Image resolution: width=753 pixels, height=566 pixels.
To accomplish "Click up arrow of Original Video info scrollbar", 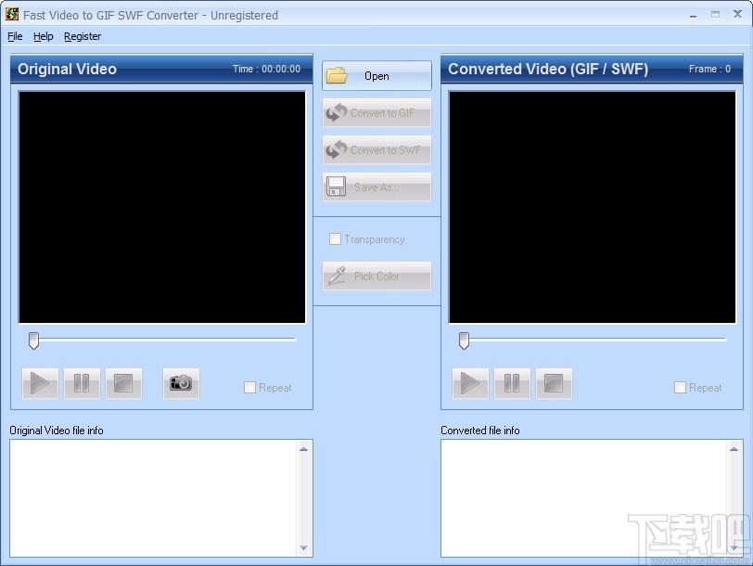I will [303, 449].
